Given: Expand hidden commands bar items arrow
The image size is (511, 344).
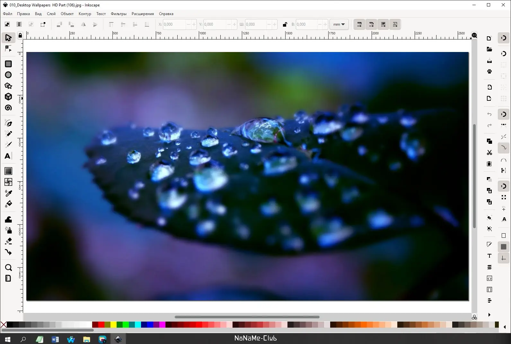Looking at the screenshot, I should (x=489, y=315).
